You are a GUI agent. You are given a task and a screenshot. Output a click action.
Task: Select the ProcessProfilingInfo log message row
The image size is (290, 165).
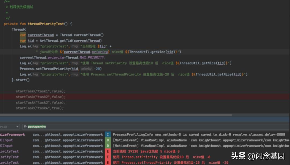point(199,135)
